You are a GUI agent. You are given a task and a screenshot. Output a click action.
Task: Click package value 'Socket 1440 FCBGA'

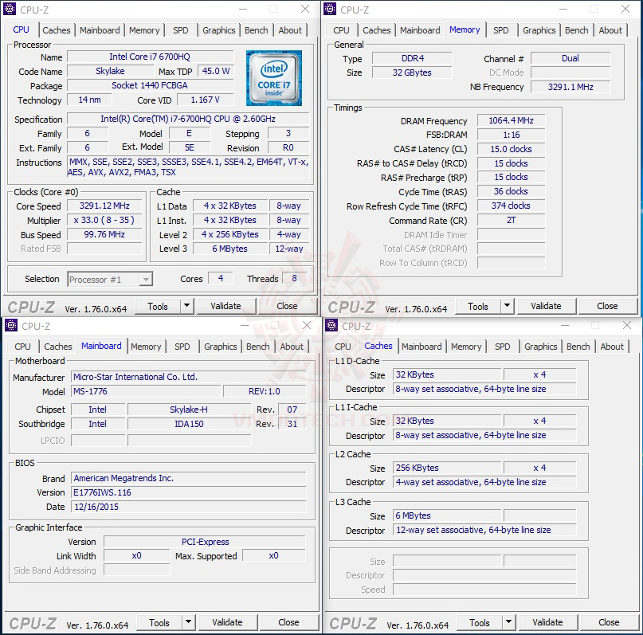(x=150, y=85)
